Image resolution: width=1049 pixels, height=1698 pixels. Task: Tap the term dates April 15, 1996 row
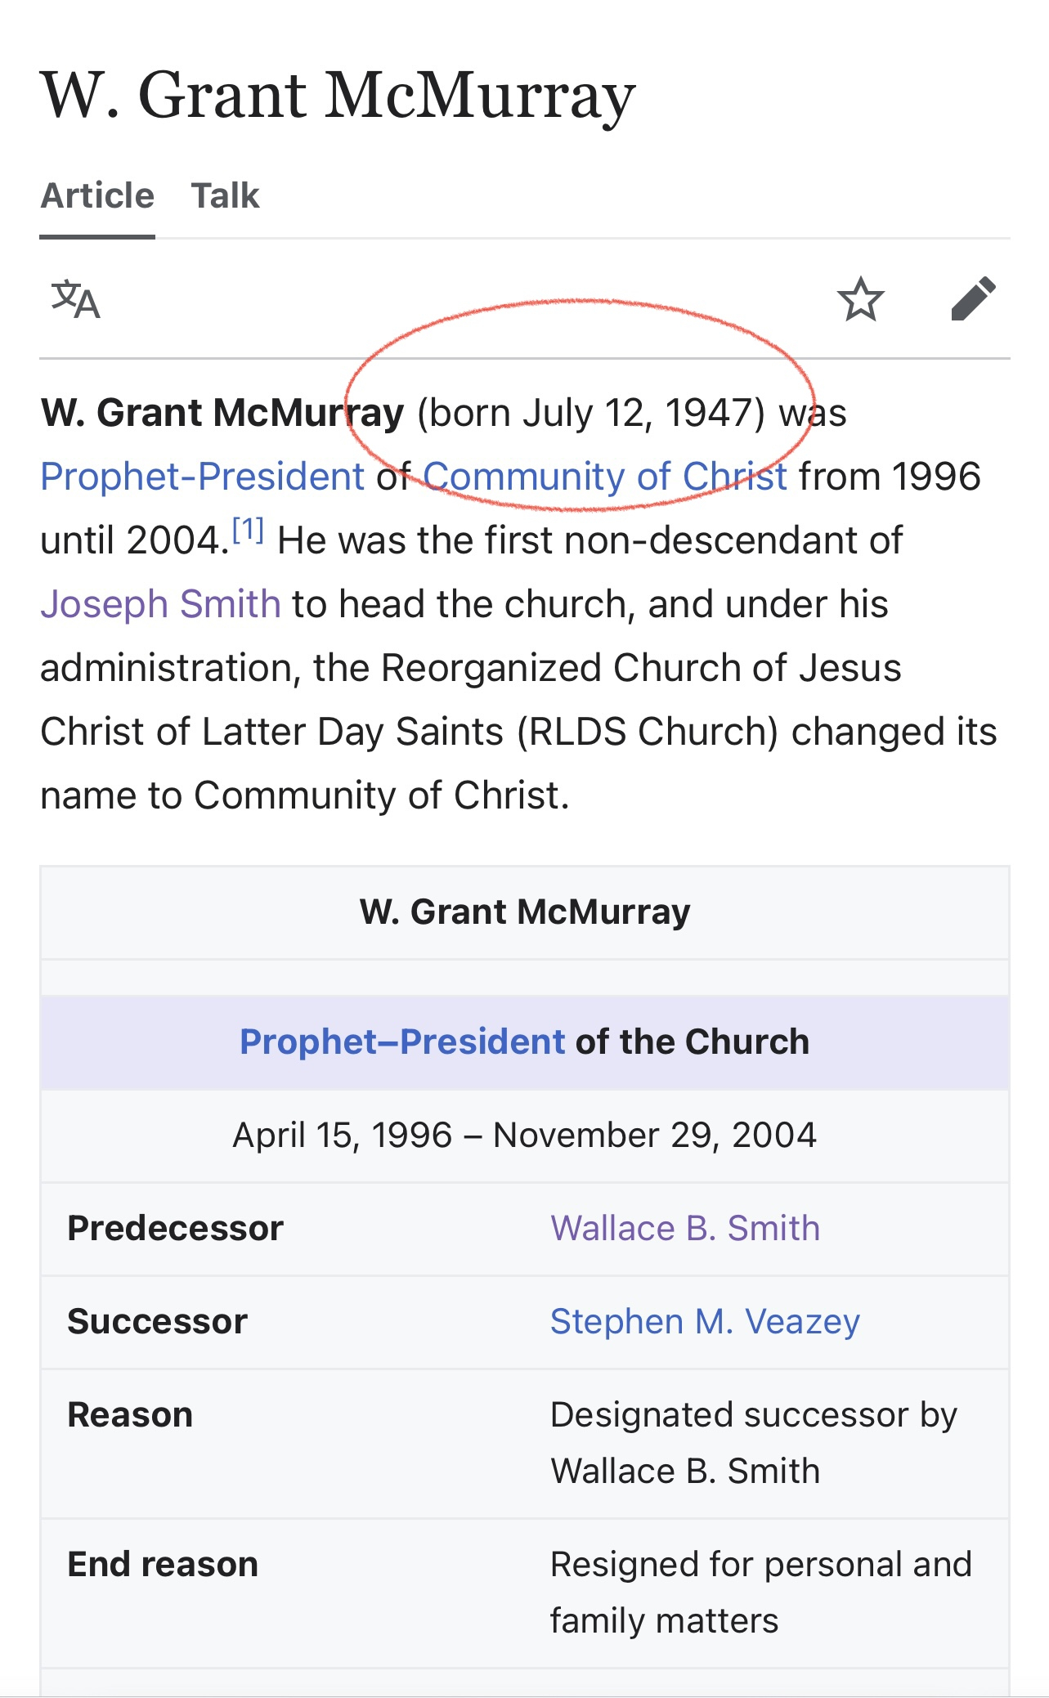point(524,1135)
